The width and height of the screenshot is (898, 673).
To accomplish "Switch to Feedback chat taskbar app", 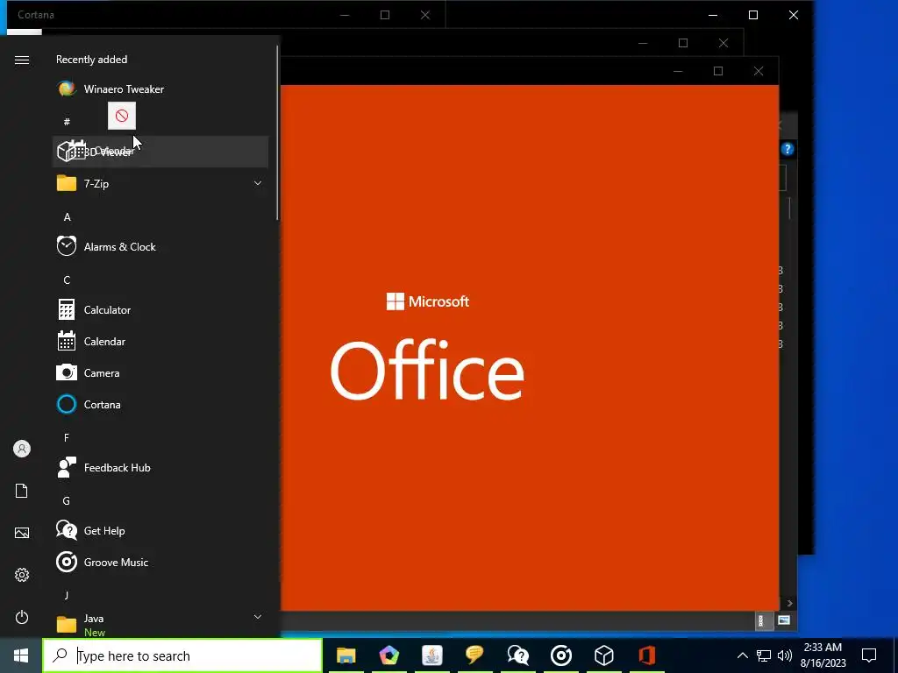I will pos(474,655).
